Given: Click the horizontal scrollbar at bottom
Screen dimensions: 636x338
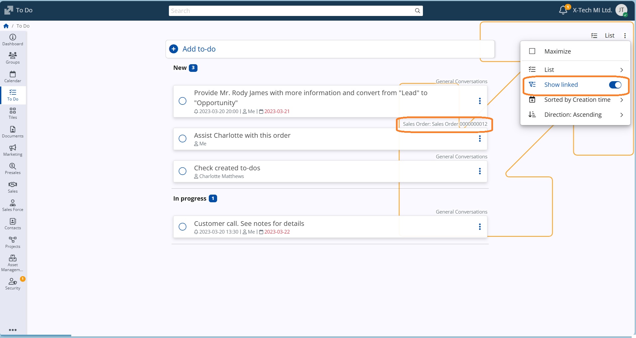Looking at the screenshot, I should pyautogui.click(x=36, y=335).
